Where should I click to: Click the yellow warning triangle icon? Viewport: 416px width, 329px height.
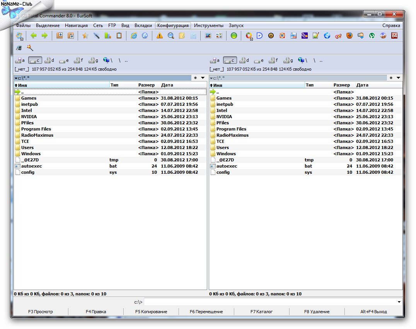click(159, 36)
